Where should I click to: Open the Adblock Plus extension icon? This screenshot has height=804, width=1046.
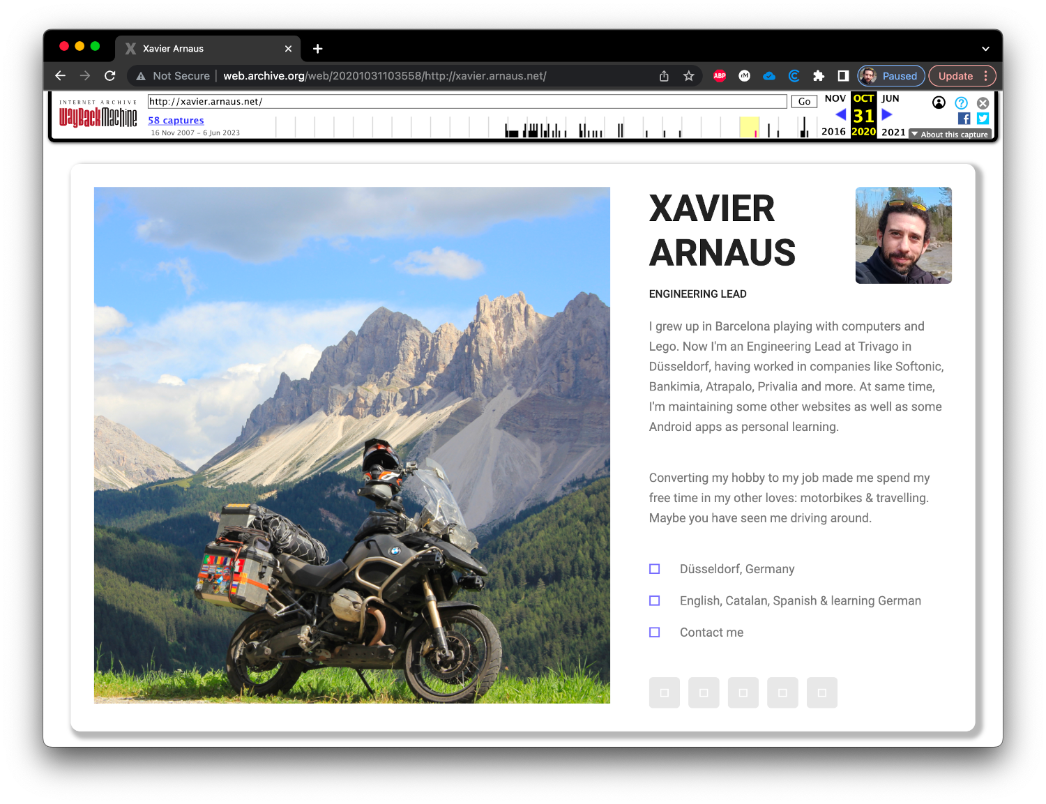720,76
